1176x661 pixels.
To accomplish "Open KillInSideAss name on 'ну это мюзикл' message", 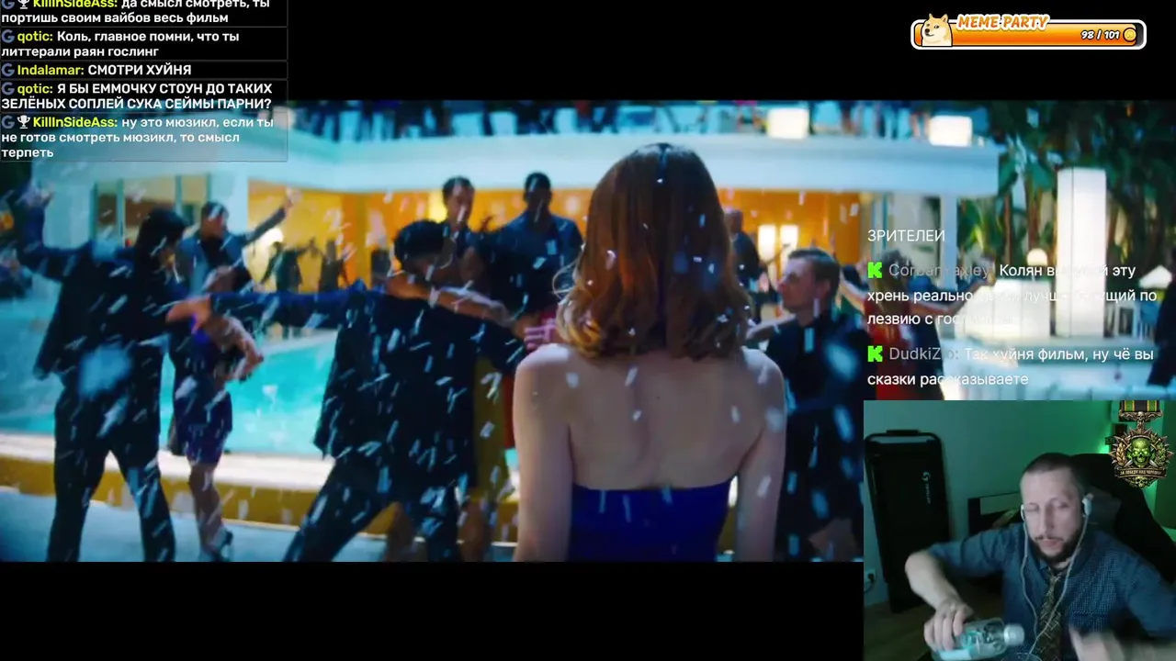I will click(x=75, y=122).
